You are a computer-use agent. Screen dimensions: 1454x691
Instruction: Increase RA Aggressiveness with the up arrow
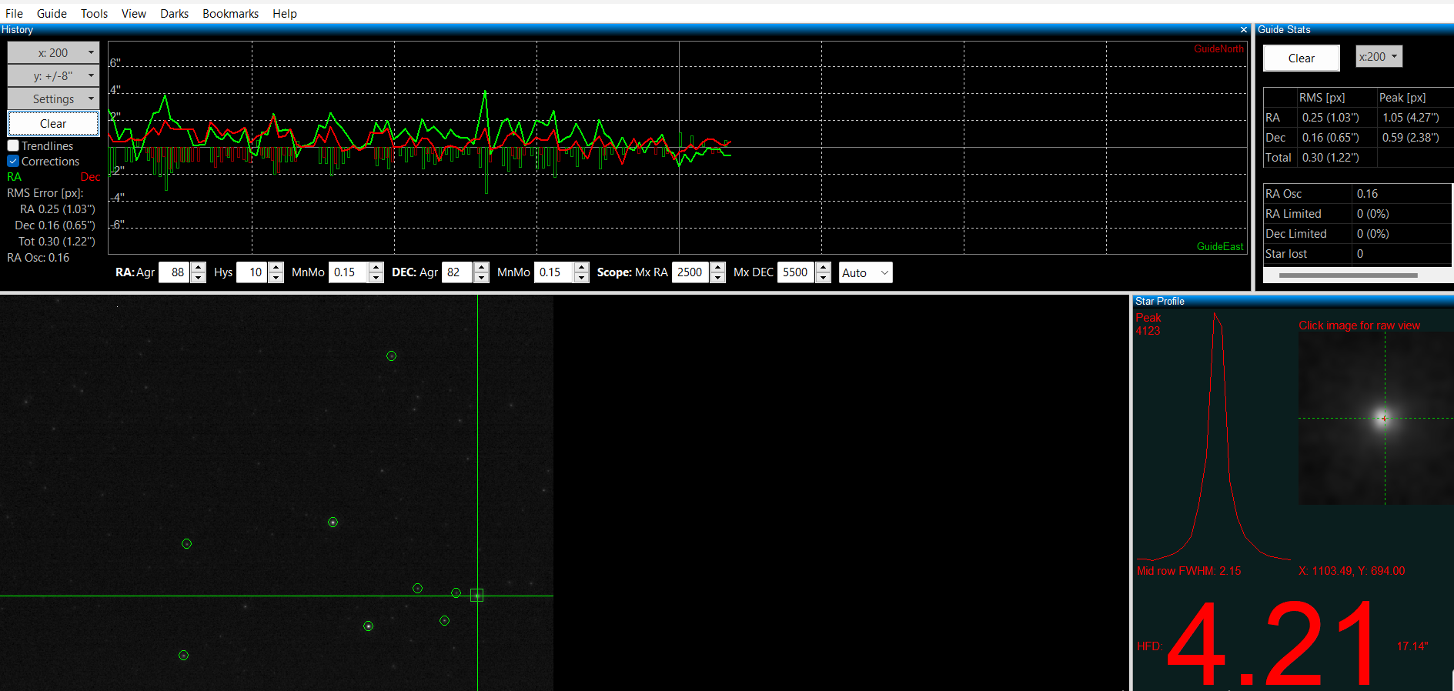(199, 268)
